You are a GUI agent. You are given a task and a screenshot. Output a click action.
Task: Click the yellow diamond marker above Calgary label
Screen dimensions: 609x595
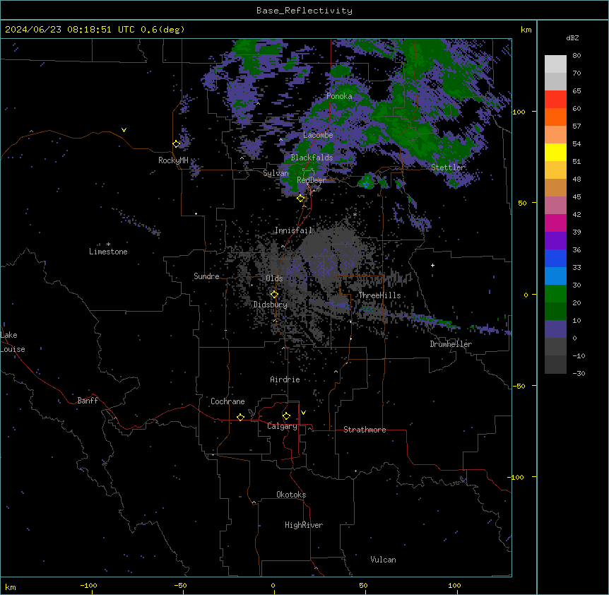point(286,416)
